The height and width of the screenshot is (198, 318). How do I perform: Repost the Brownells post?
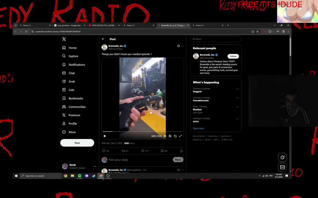click(x=125, y=151)
